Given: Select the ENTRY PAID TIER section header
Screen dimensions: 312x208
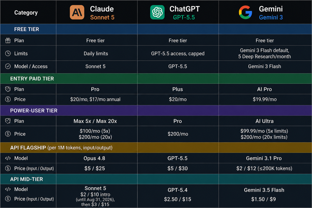Looking at the screenshot, I should pyautogui.click(x=156, y=79).
